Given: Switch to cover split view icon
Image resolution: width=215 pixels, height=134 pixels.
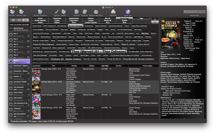Looking at the screenshot, I should pos(19,20).
